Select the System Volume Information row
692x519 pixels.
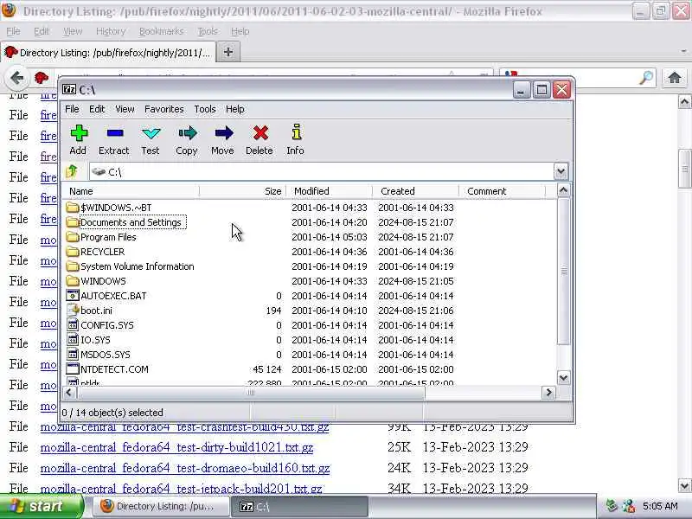(x=309, y=266)
